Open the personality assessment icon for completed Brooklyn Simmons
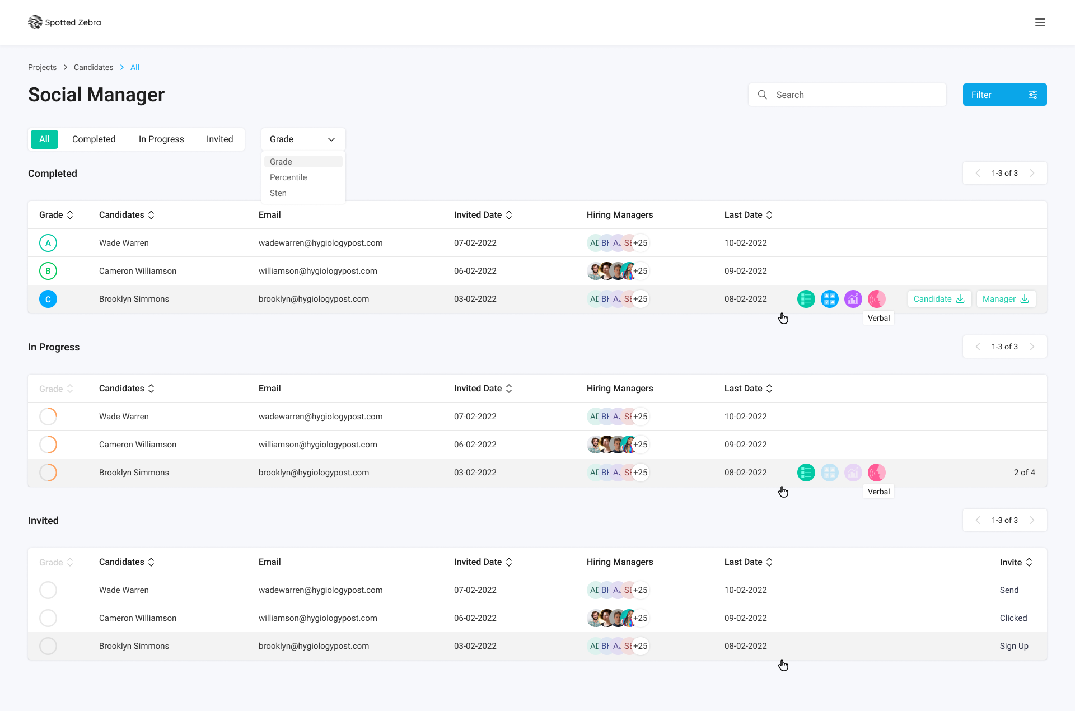This screenshot has width=1075, height=711. coord(806,299)
